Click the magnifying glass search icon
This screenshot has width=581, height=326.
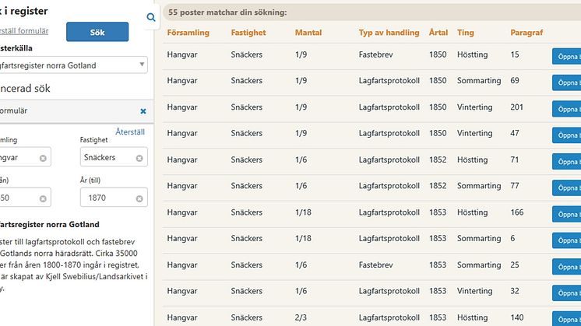(x=151, y=17)
